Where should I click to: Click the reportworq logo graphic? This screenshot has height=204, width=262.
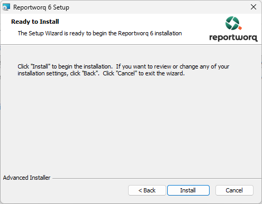coord(233,29)
